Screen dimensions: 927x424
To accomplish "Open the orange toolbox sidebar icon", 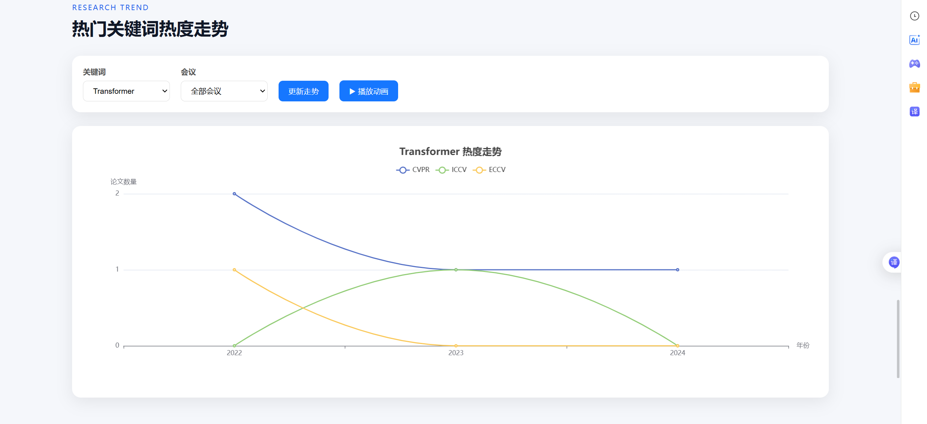I will 914,88.
